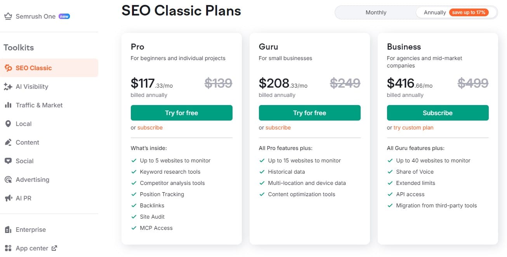Open the try custom plan link
Screen dimensions: 507x257
413,128
